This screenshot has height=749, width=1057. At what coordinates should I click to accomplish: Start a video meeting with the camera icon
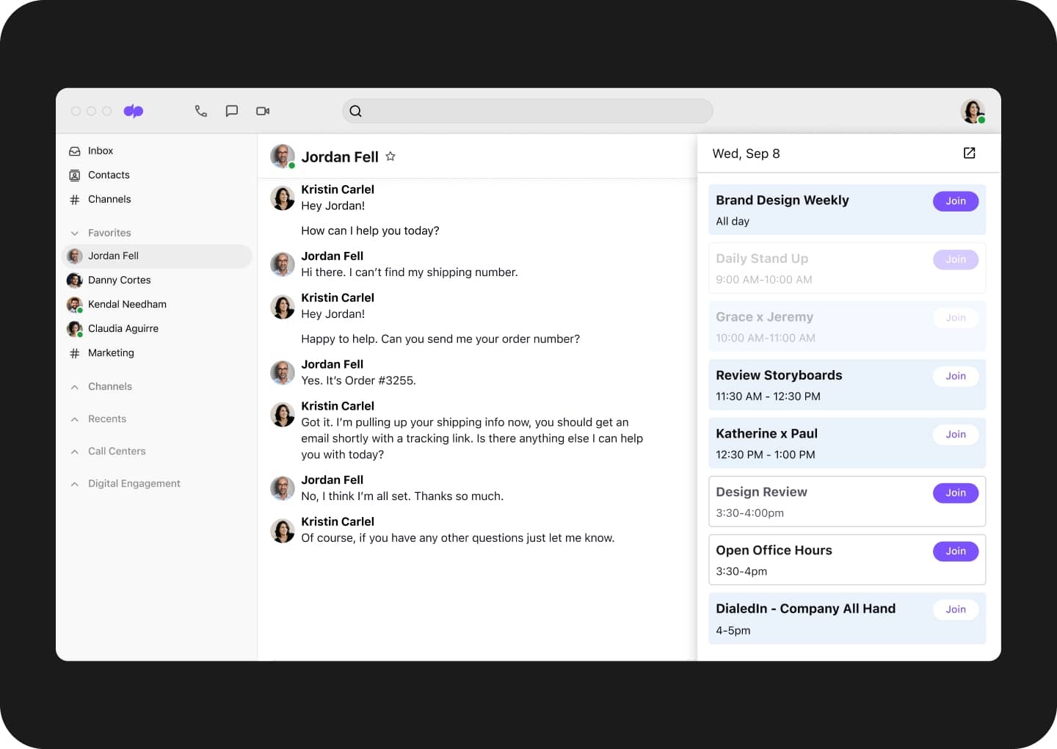263,111
